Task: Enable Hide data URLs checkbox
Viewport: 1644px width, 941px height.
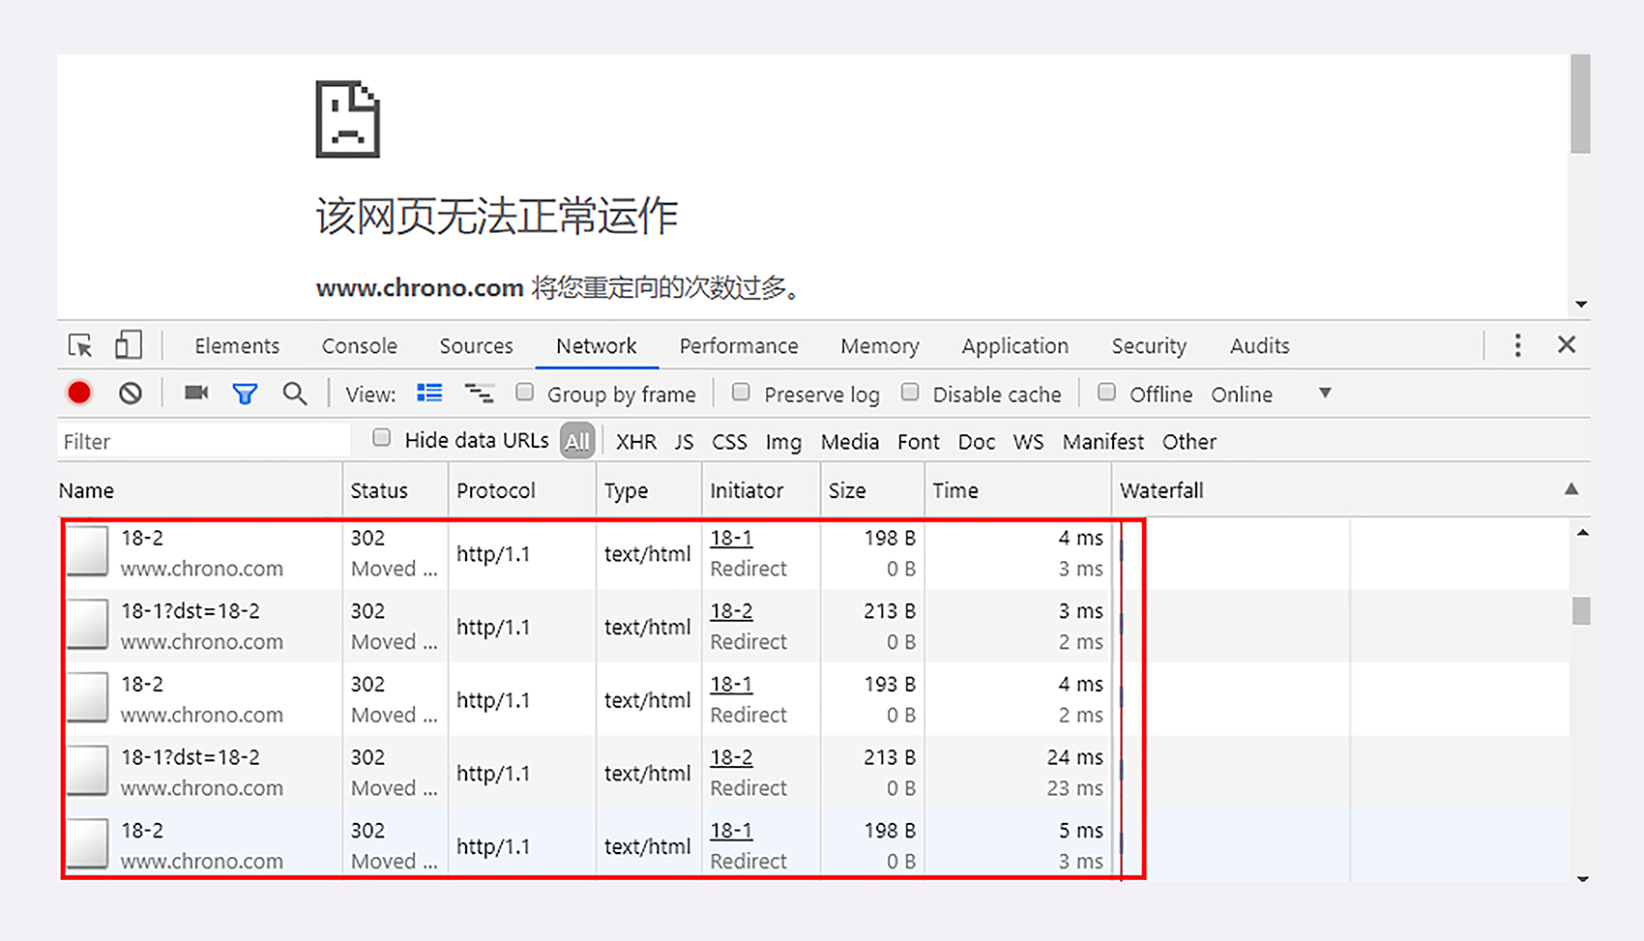Action: (x=382, y=439)
